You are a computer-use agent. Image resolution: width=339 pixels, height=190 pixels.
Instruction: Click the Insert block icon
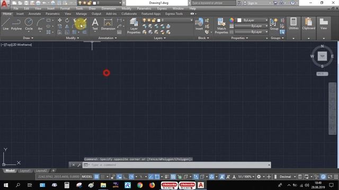point(199,24)
